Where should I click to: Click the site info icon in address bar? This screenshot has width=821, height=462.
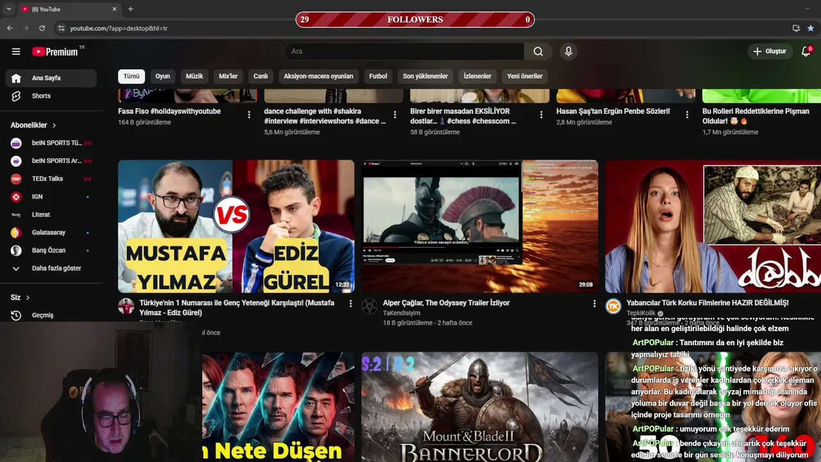[x=62, y=28]
